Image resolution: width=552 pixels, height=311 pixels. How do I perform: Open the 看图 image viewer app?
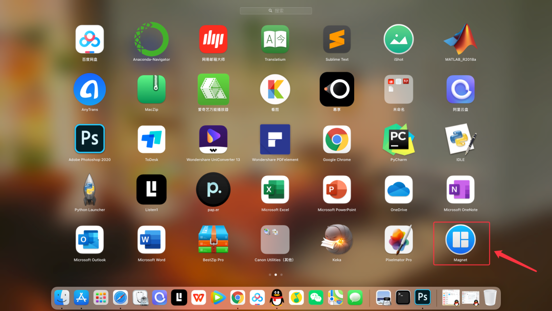coord(275,90)
